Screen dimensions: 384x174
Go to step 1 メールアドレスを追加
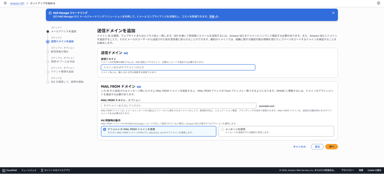tap(63, 31)
